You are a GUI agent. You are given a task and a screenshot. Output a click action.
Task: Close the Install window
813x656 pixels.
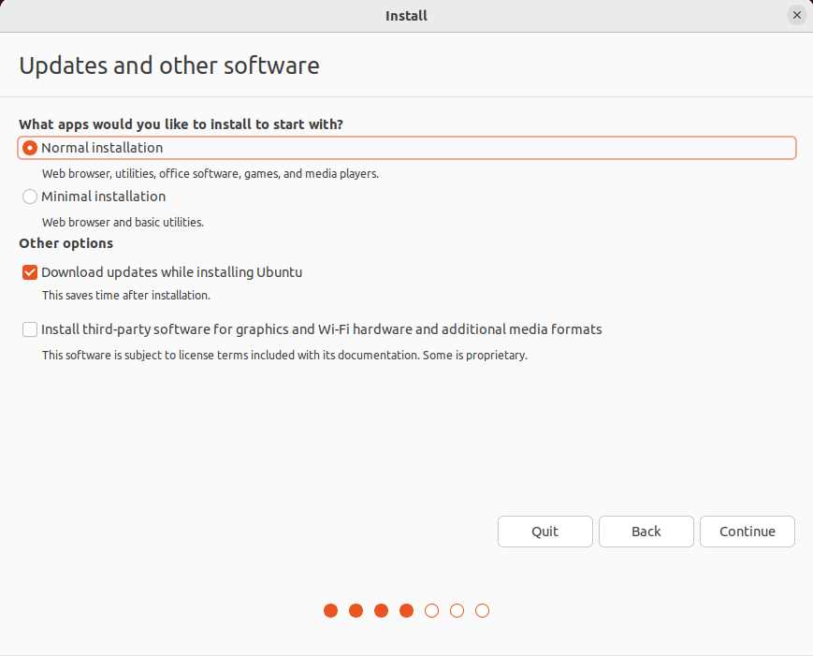797,16
